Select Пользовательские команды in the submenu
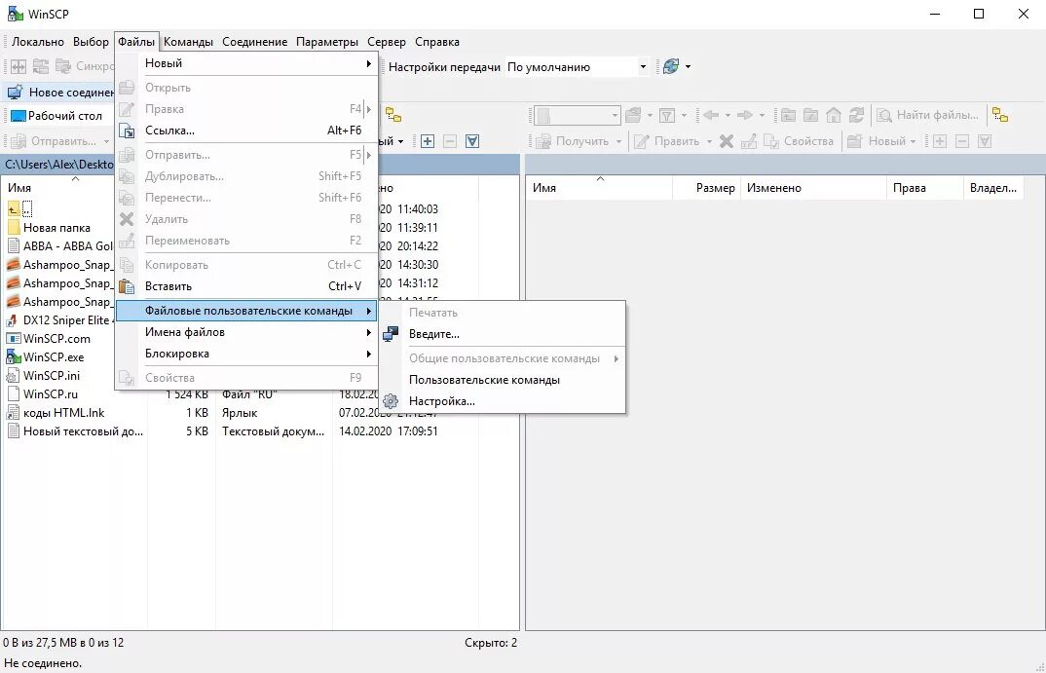1046x673 pixels. [503, 380]
